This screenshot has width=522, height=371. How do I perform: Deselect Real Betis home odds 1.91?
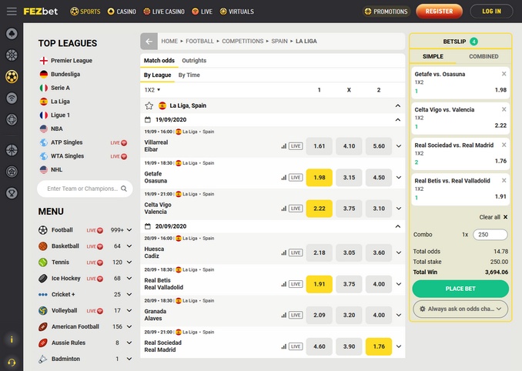coord(320,284)
